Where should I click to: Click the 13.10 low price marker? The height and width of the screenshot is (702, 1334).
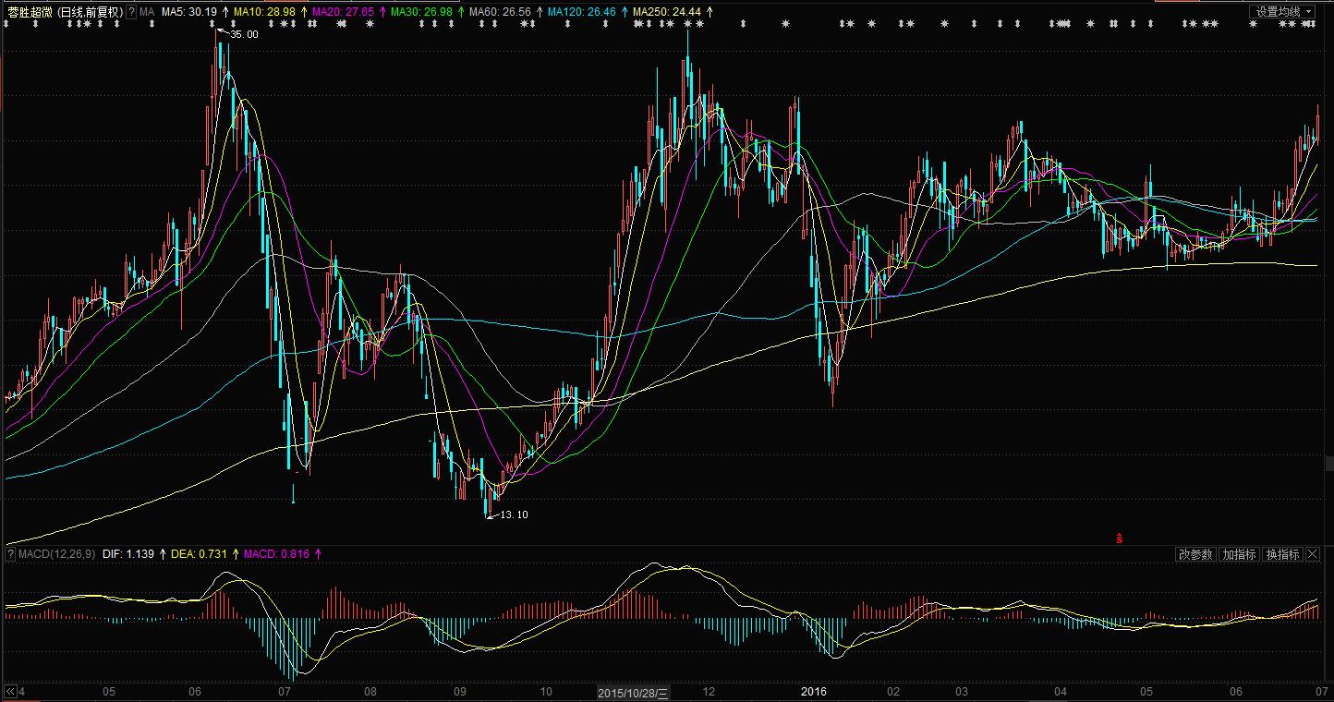[x=513, y=514]
